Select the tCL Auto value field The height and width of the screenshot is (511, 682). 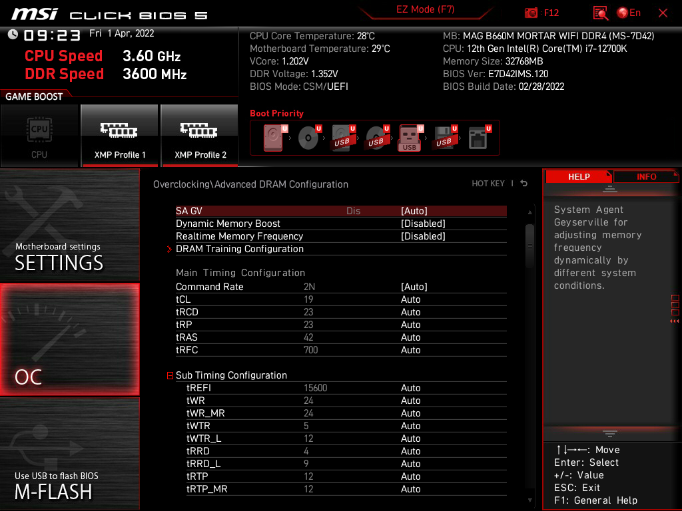[x=410, y=299]
